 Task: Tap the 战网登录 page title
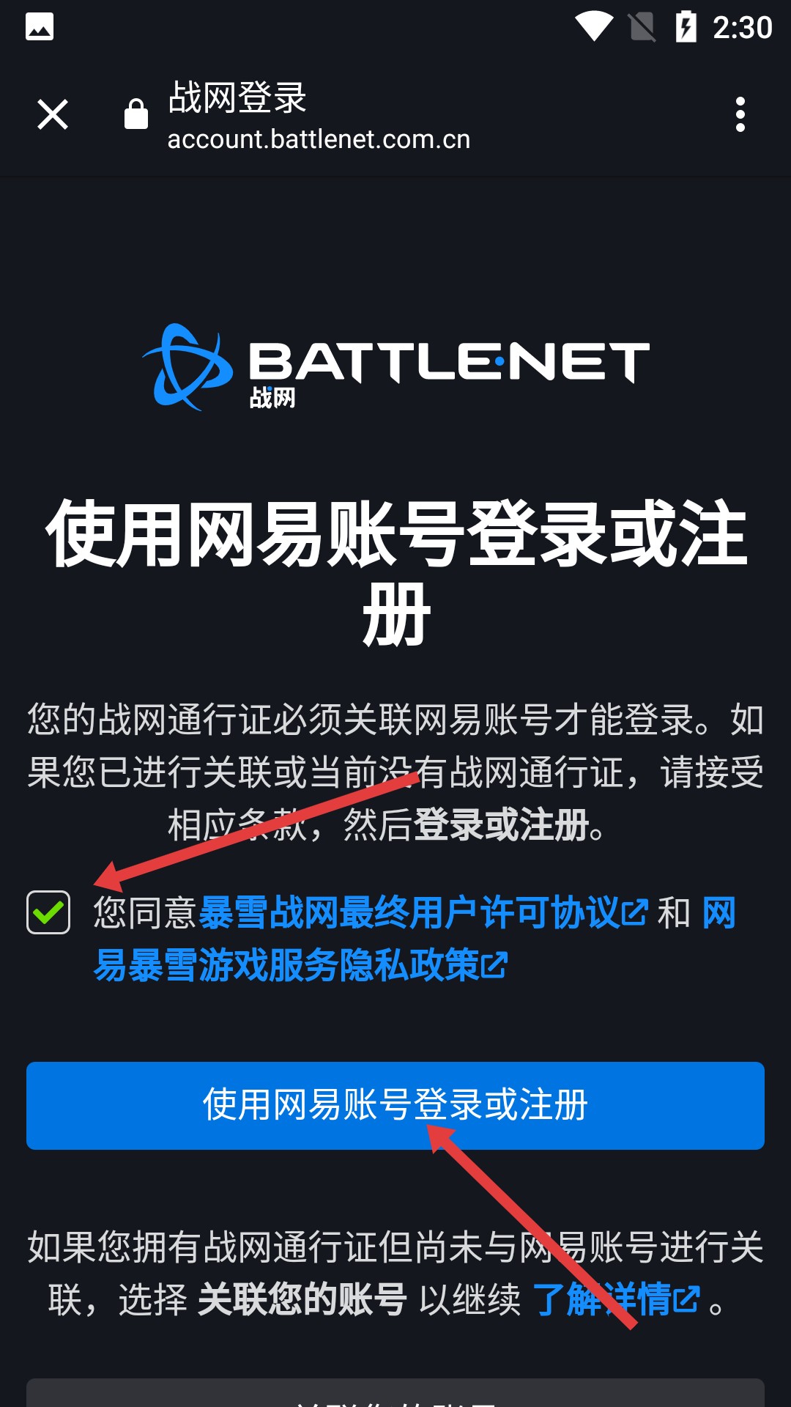[x=237, y=97]
